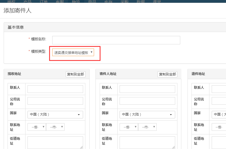Click the 模板类型 field label
Viewport: 226px width, 149px height.
tap(38, 51)
